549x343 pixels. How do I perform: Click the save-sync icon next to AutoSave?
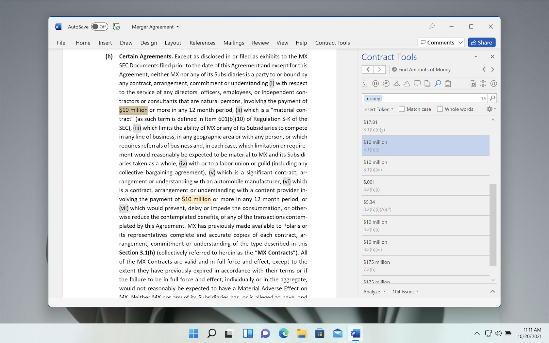pos(116,26)
